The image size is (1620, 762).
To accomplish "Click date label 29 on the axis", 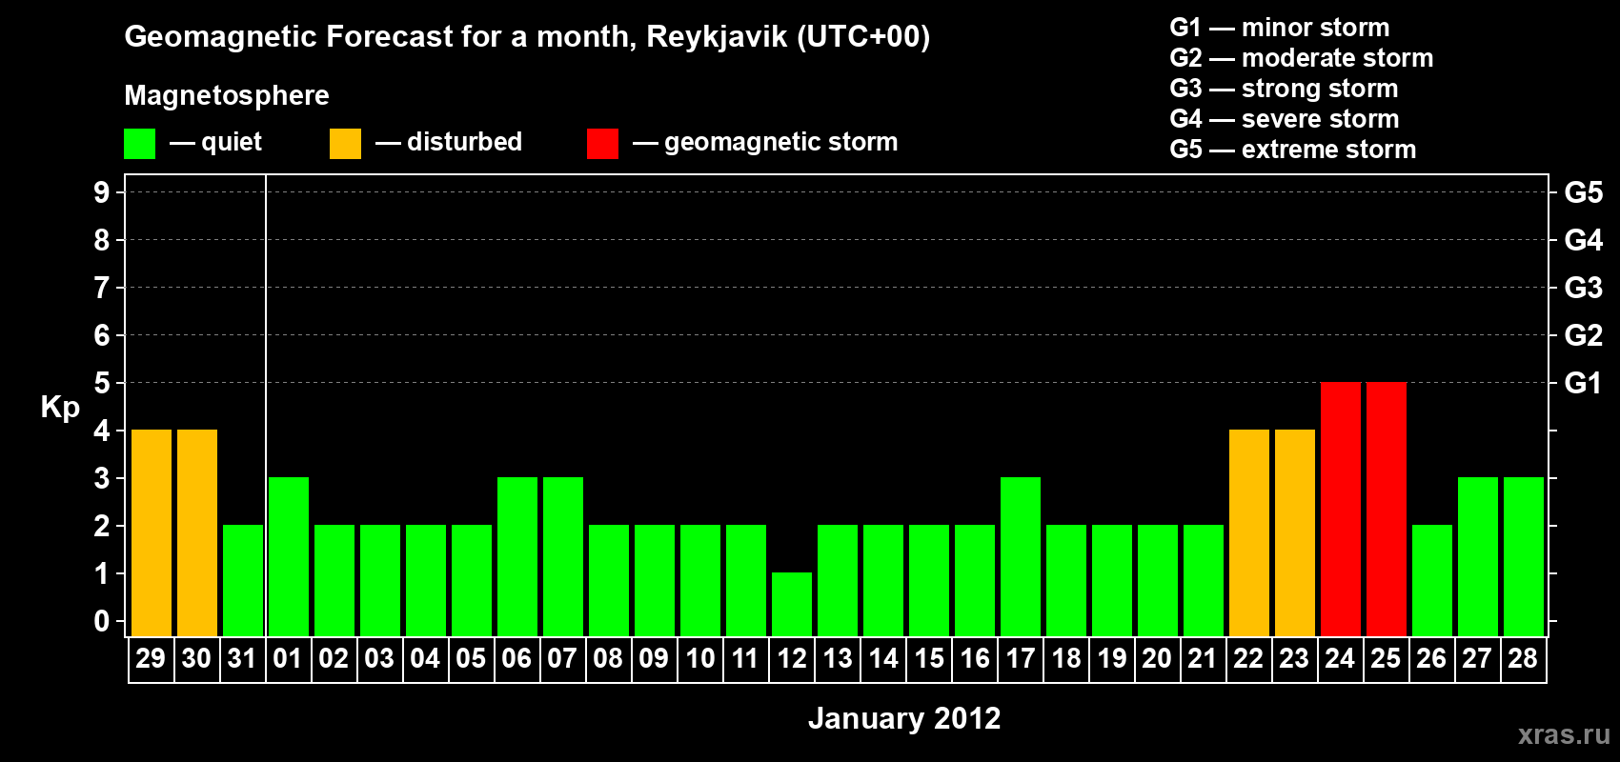I will 151,658.
